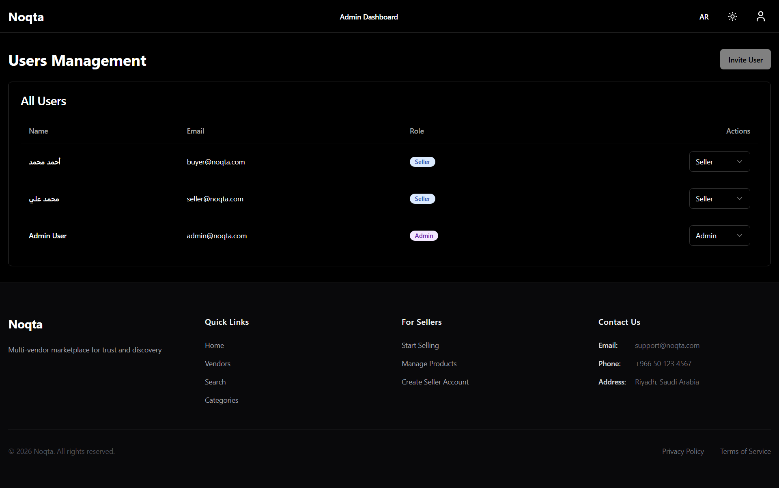Switch language with the AR button
Image resolution: width=779 pixels, height=488 pixels.
click(704, 17)
